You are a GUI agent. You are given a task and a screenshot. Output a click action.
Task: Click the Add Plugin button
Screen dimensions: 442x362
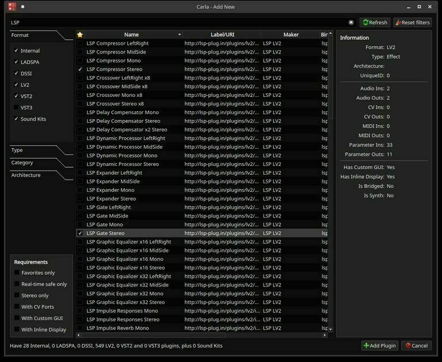coord(380,346)
